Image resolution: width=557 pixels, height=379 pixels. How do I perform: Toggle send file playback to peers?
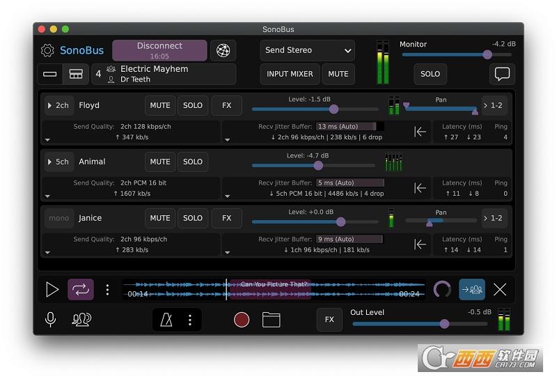472,289
